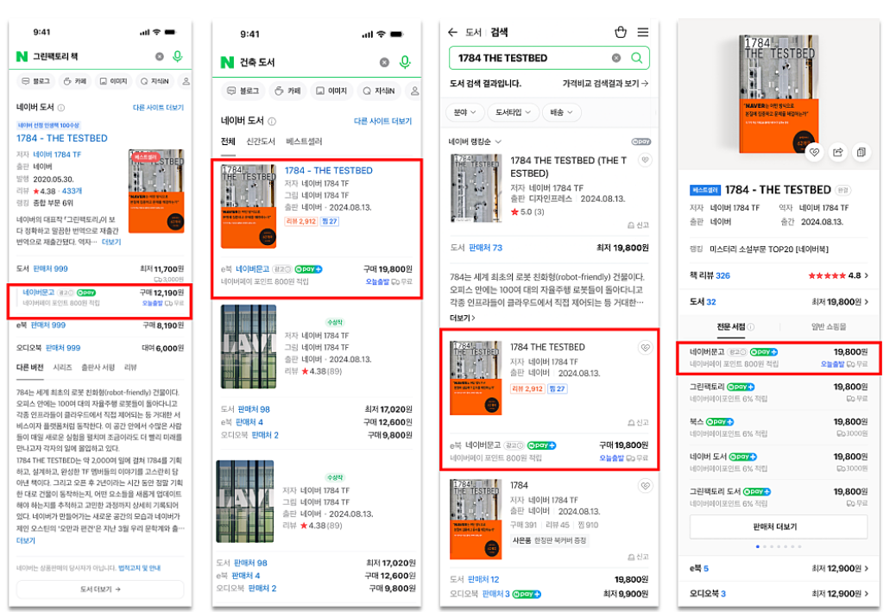Open the 분야 filter dropdown
Viewport: 896px width, 612px height.
click(464, 112)
